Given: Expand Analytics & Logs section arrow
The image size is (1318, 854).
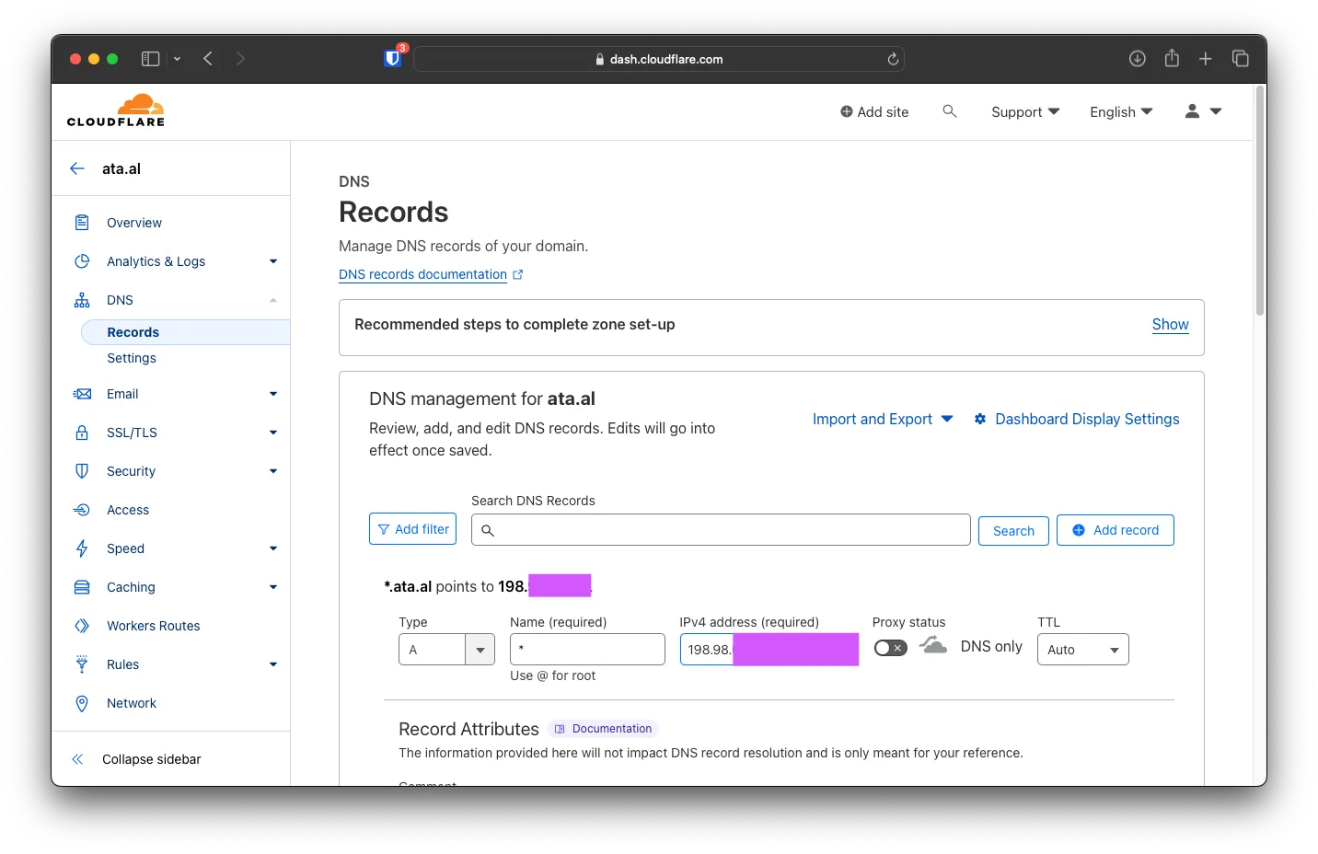Looking at the screenshot, I should [x=273, y=261].
